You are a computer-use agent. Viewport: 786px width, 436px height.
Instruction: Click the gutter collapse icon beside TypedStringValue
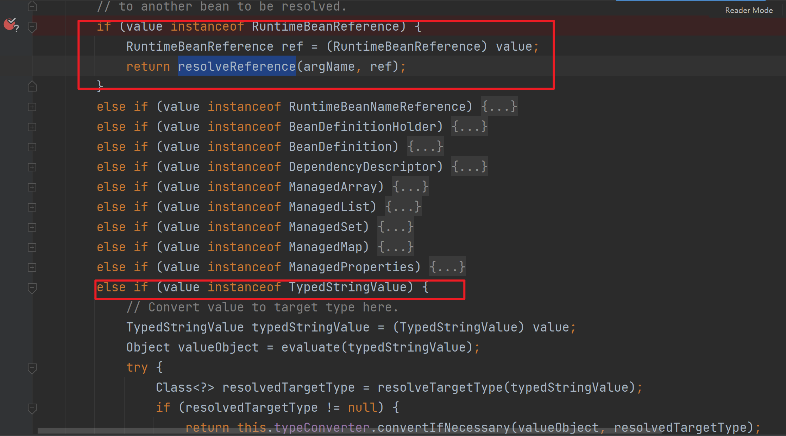click(x=32, y=287)
